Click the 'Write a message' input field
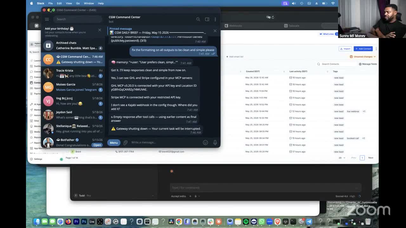This screenshot has width=406, height=228. [x=166, y=142]
